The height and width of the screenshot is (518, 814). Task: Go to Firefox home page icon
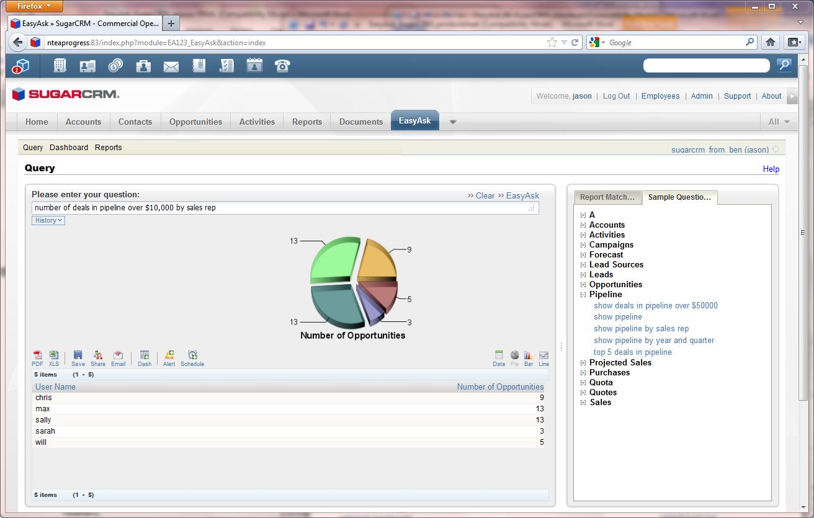coord(770,42)
